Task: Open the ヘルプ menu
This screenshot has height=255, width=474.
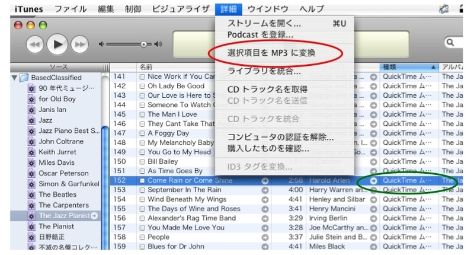Action: [312, 9]
